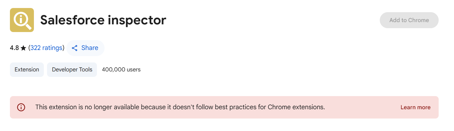Open the 322 ratings link
Screen dimensions: 454x131
(x=46, y=48)
